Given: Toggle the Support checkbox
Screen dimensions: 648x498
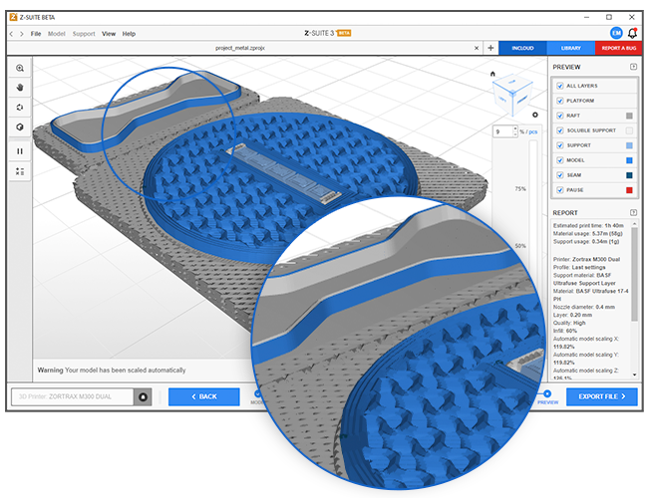Looking at the screenshot, I should click(560, 145).
